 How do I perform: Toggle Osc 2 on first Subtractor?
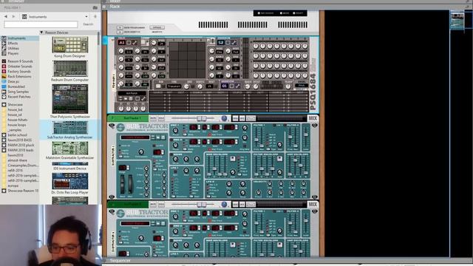point(171,140)
